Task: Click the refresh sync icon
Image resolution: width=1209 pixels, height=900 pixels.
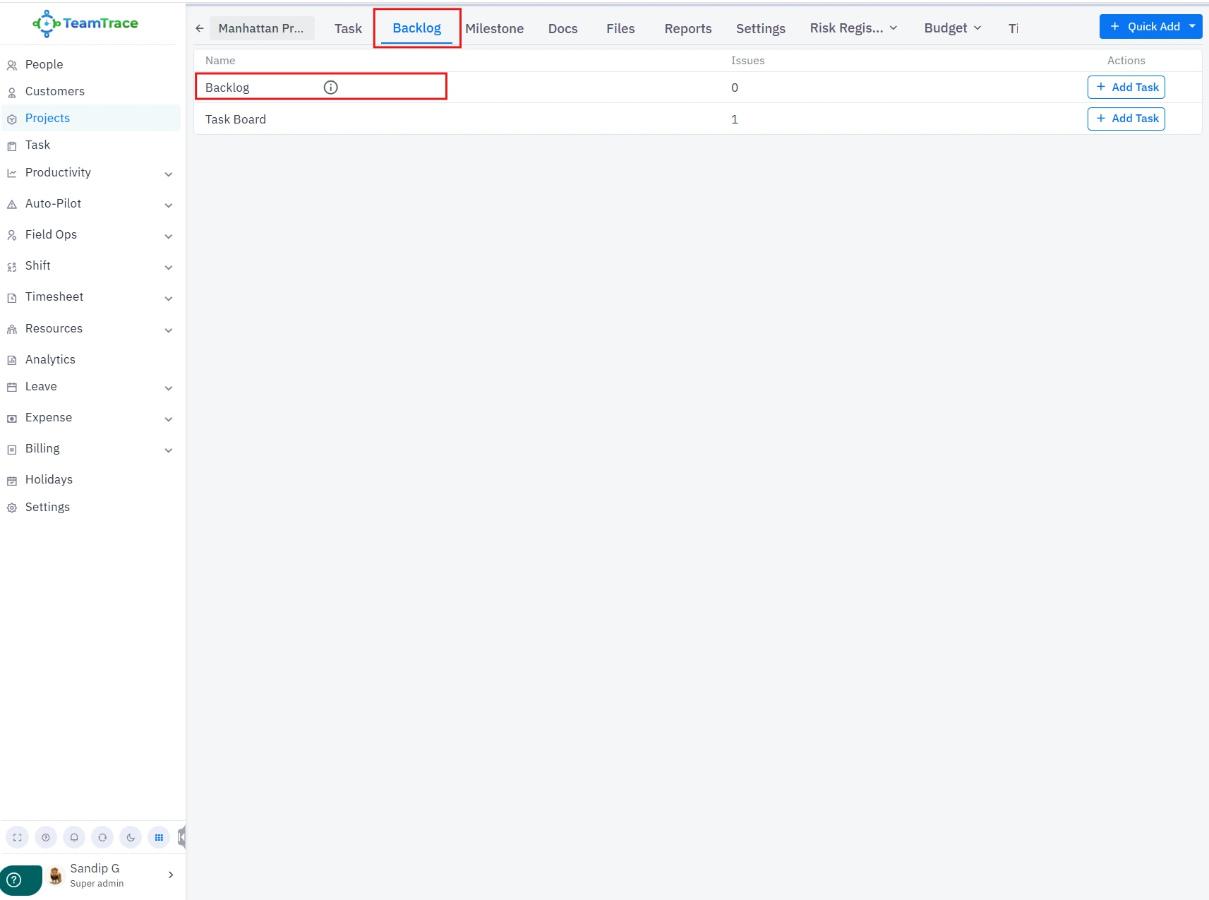Action: click(102, 837)
